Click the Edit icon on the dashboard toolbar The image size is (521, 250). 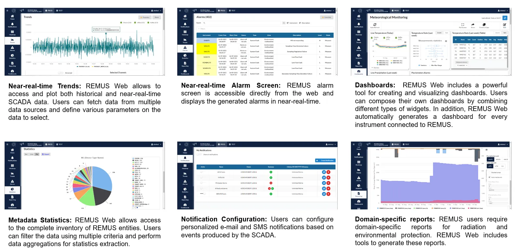pos(504,25)
